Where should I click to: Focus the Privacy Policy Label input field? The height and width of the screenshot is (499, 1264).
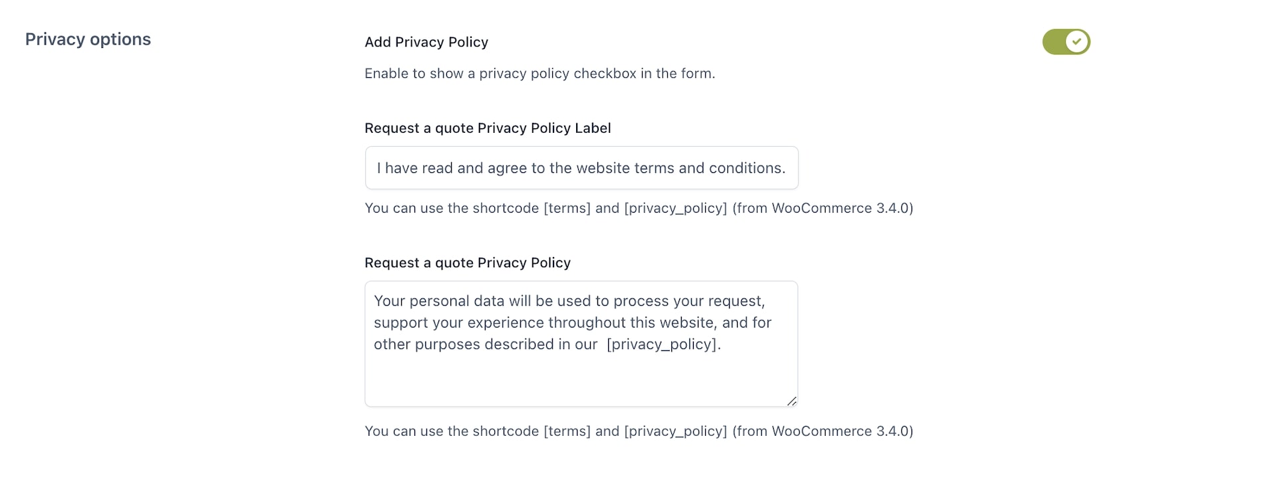[x=581, y=168]
